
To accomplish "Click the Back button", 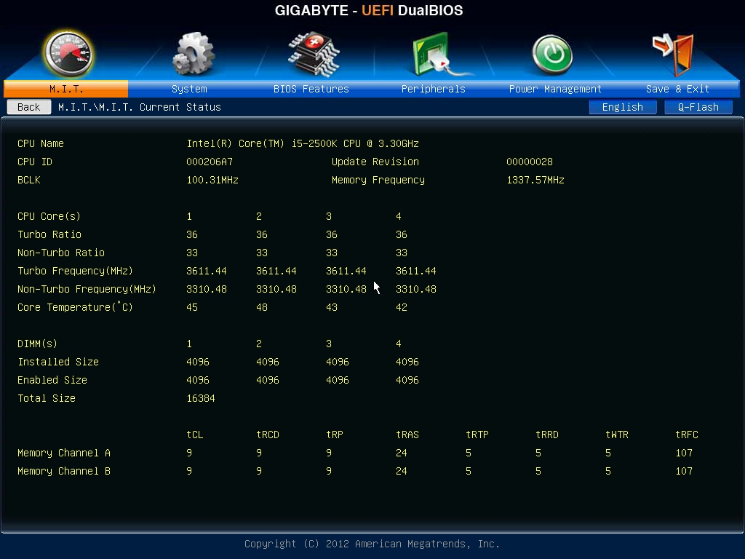I will (x=29, y=107).
